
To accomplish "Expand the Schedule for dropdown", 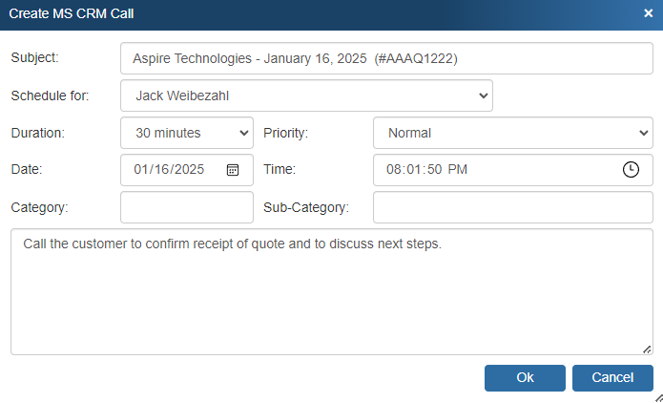I will (306, 95).
